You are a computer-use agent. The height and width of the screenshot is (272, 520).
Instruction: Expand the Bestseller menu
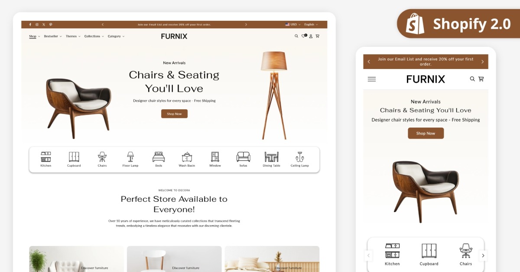[x=53, y=36]
